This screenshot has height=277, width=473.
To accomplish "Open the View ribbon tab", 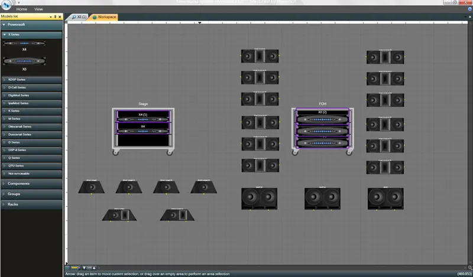I will [x=38, y=9].
